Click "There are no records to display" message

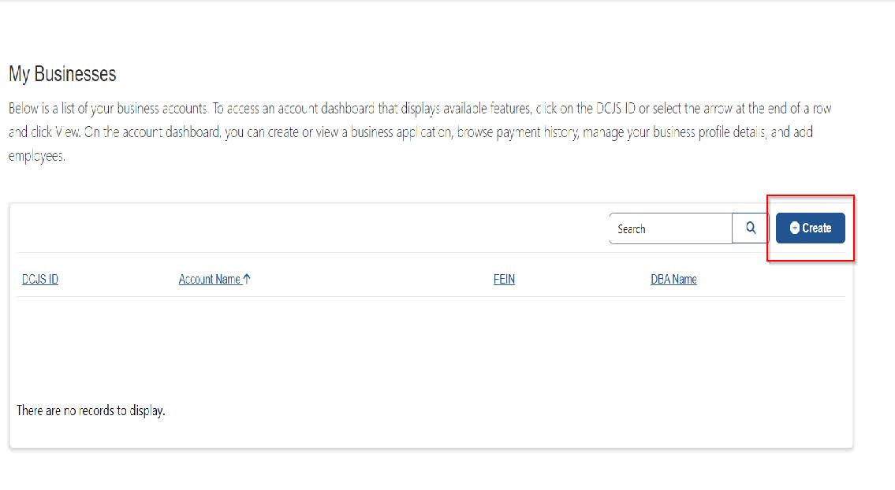click(x=91, y=410)
